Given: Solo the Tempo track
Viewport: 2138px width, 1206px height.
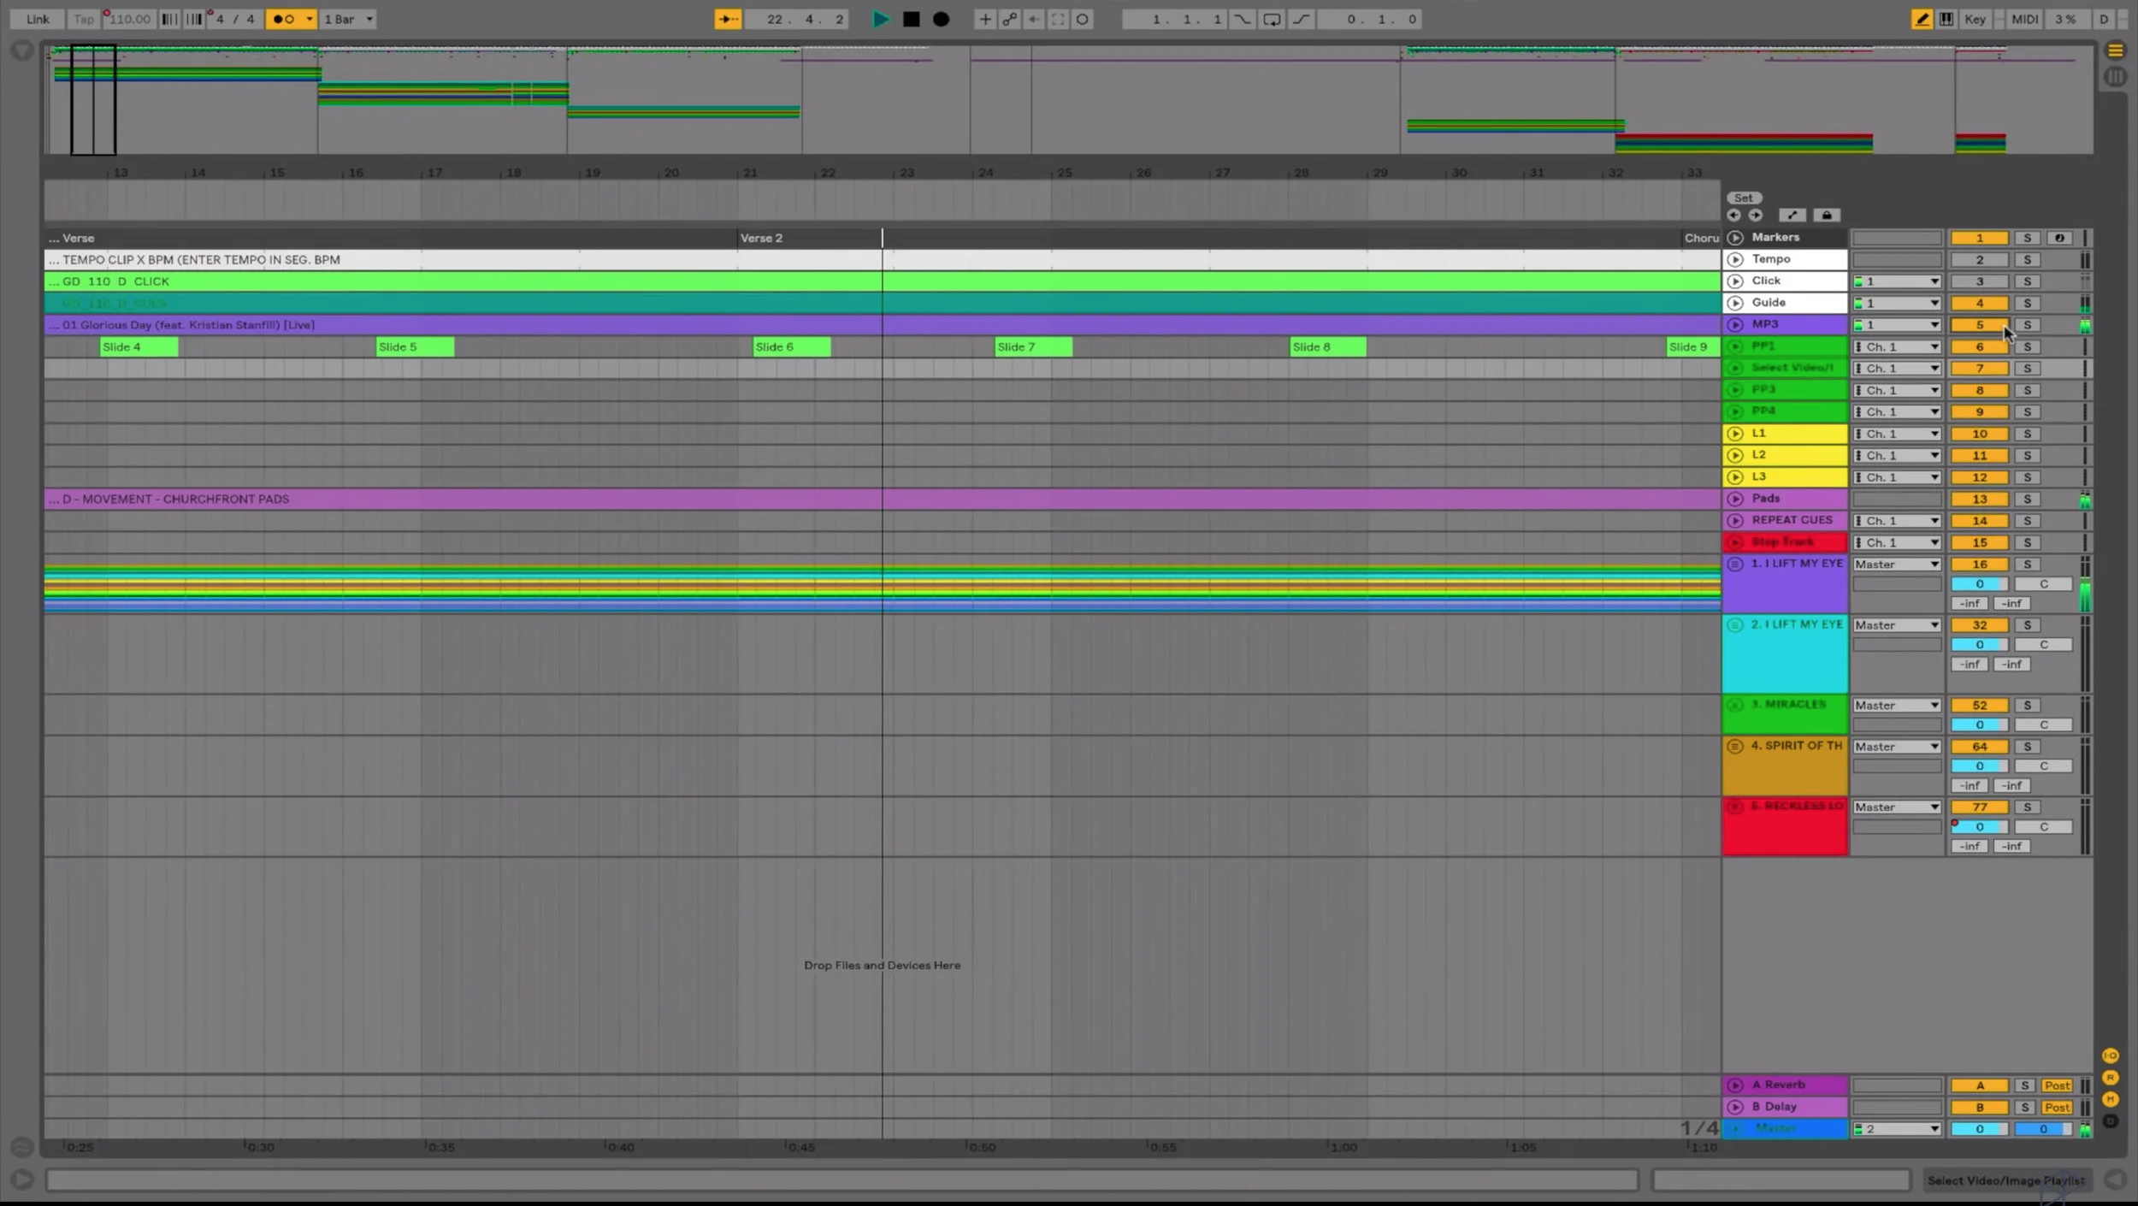Looking at the screenshot, I should (x=2027, y=260).
